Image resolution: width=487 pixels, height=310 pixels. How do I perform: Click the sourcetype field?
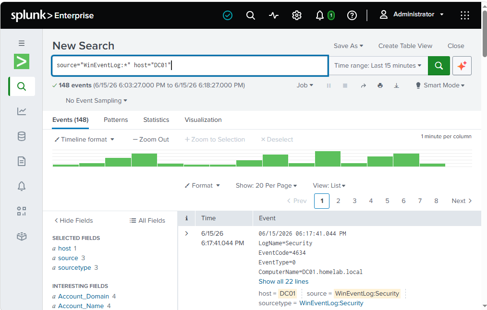(x=74, y=267)
